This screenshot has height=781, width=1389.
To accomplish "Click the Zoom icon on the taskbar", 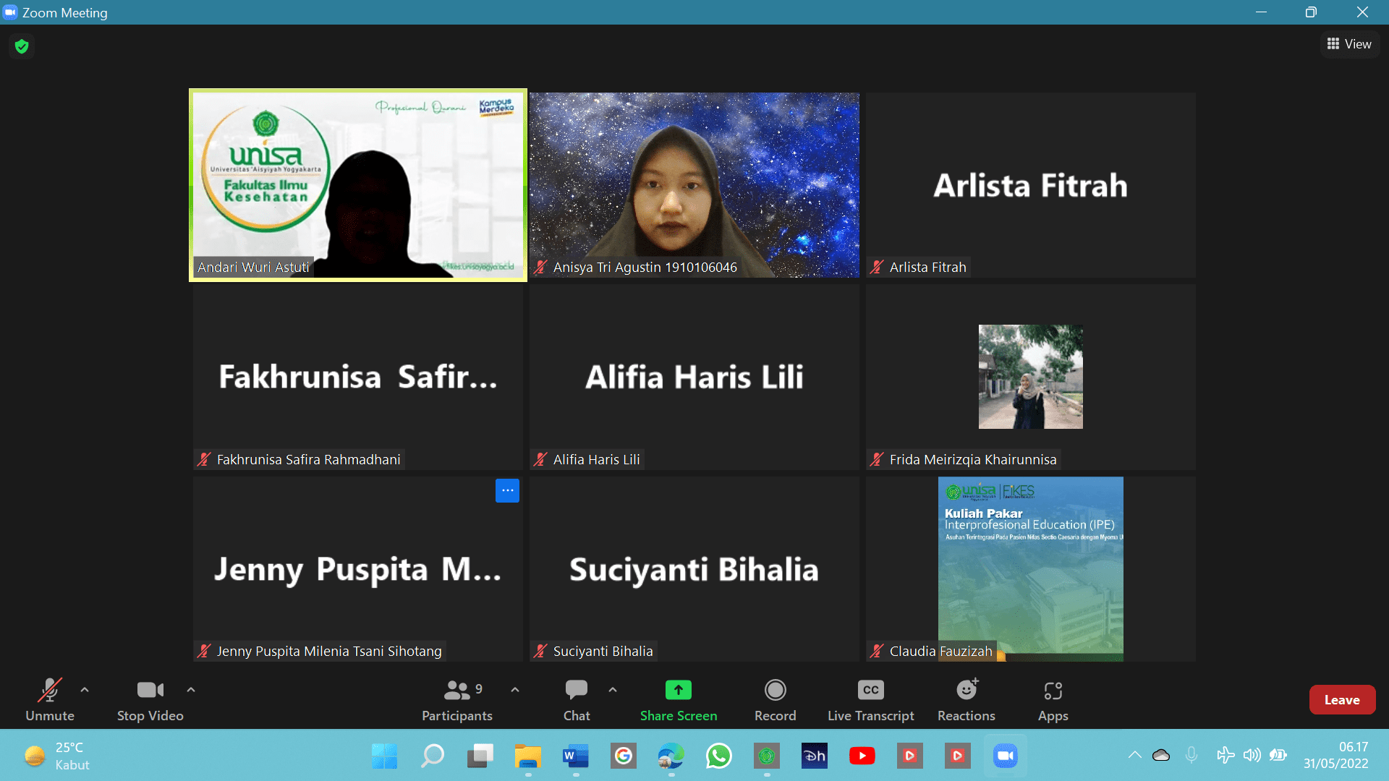I will tap(1005, 756).
